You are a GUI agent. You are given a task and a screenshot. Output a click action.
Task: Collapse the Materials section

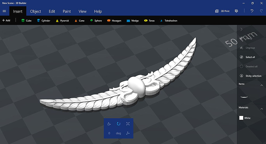(261, 109)
